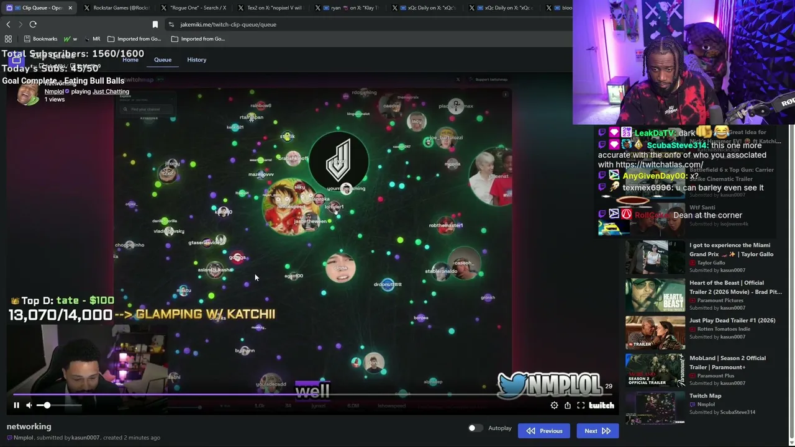The width and height of the screenshot is (795, 447).
Task: Click the site info icon in the address bar
Action: [171, 24]
